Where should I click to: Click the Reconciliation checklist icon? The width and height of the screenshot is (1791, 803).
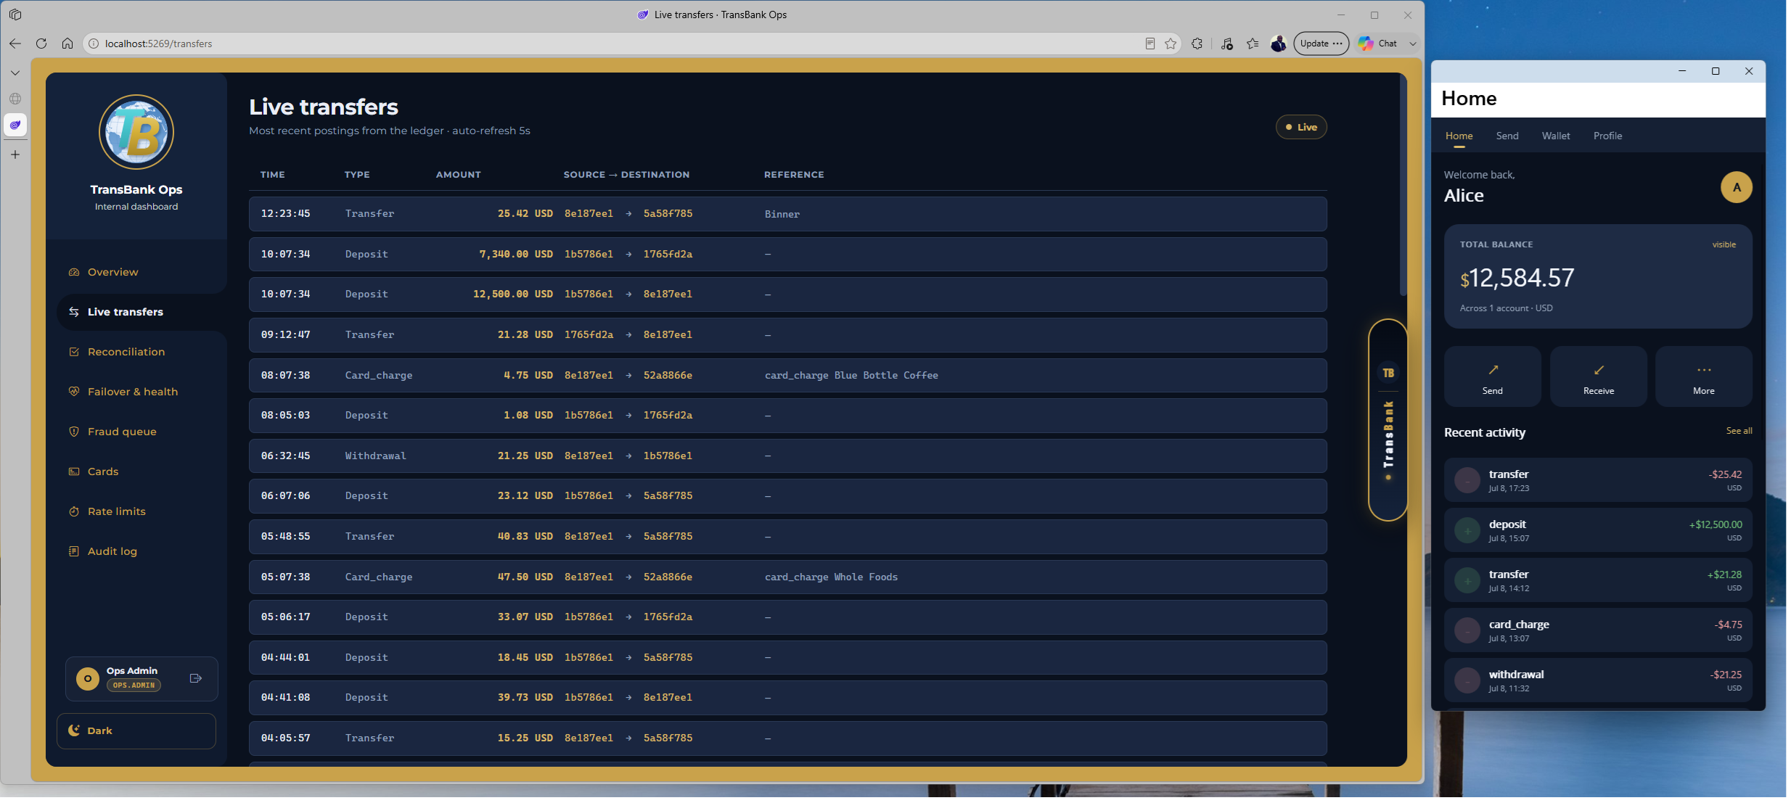[x=74, y=352]
